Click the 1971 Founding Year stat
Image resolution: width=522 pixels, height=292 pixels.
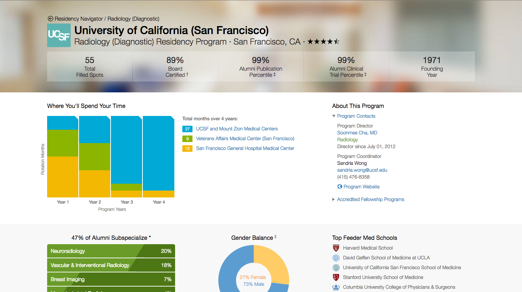point(432,67)
